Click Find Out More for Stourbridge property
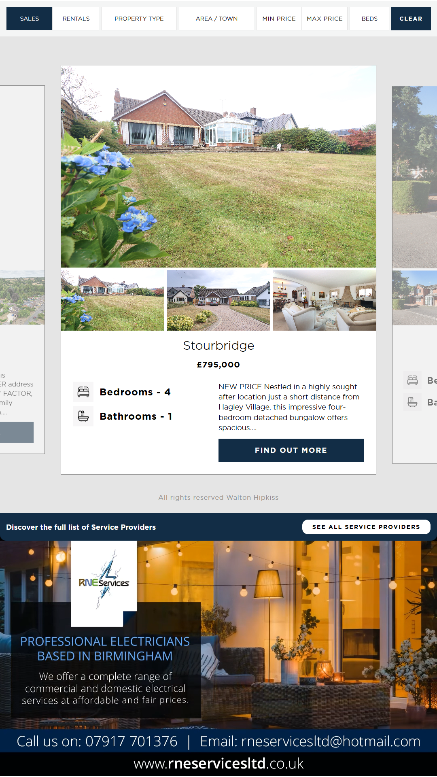 coord(291,450)
